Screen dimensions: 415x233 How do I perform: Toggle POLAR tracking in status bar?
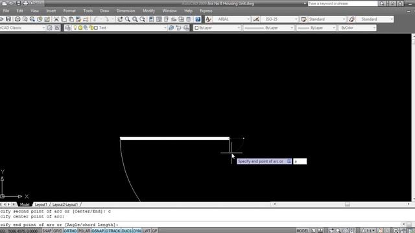84,230
